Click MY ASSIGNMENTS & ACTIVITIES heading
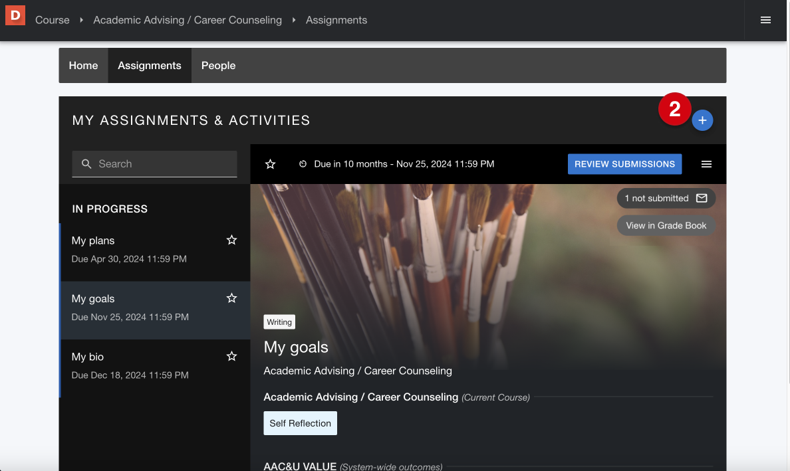The image size is (790, 471). click(191, 120)
